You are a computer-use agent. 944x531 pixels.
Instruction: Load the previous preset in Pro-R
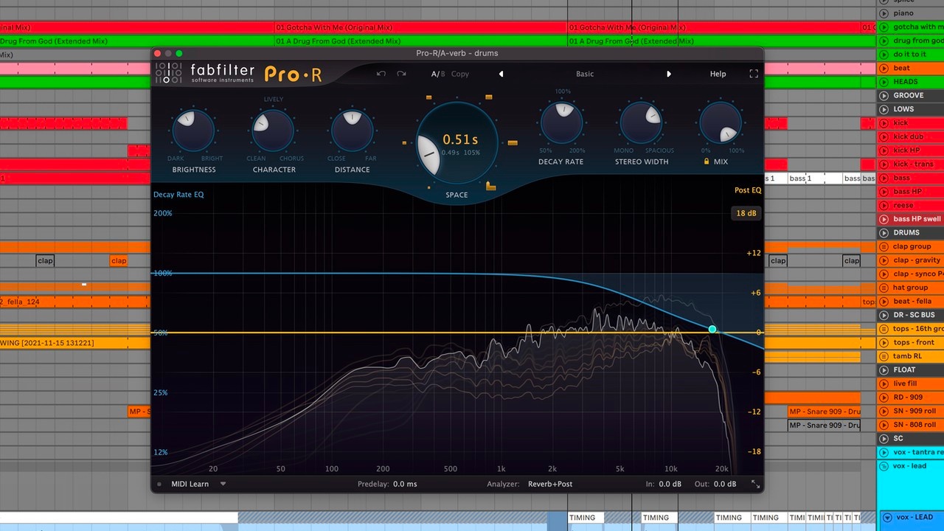501,74
